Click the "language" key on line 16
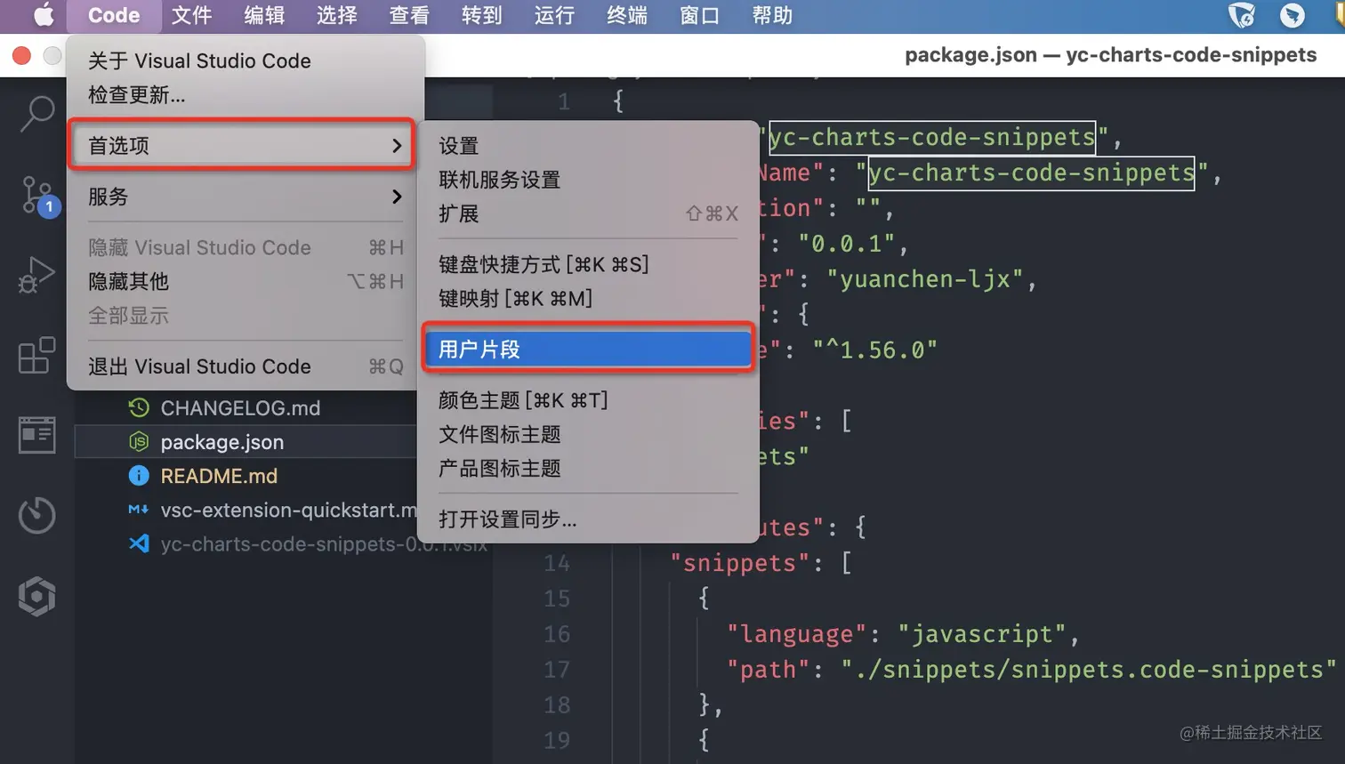This screenshot has width=1345, height=764. [796, 634]
